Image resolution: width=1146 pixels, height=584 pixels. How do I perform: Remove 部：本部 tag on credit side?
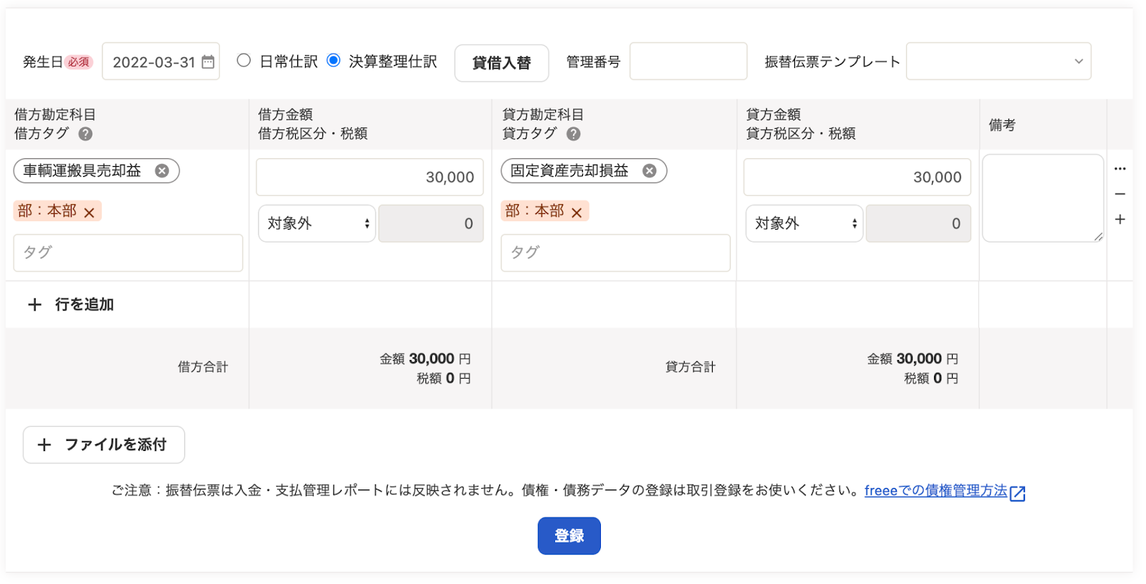tap(577, 213)
